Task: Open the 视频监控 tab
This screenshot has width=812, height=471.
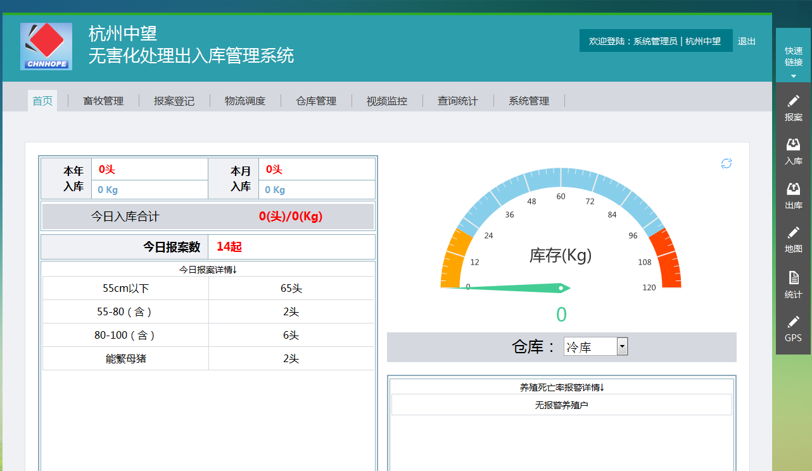Action: pyautogui.click(x=386, y=101)
